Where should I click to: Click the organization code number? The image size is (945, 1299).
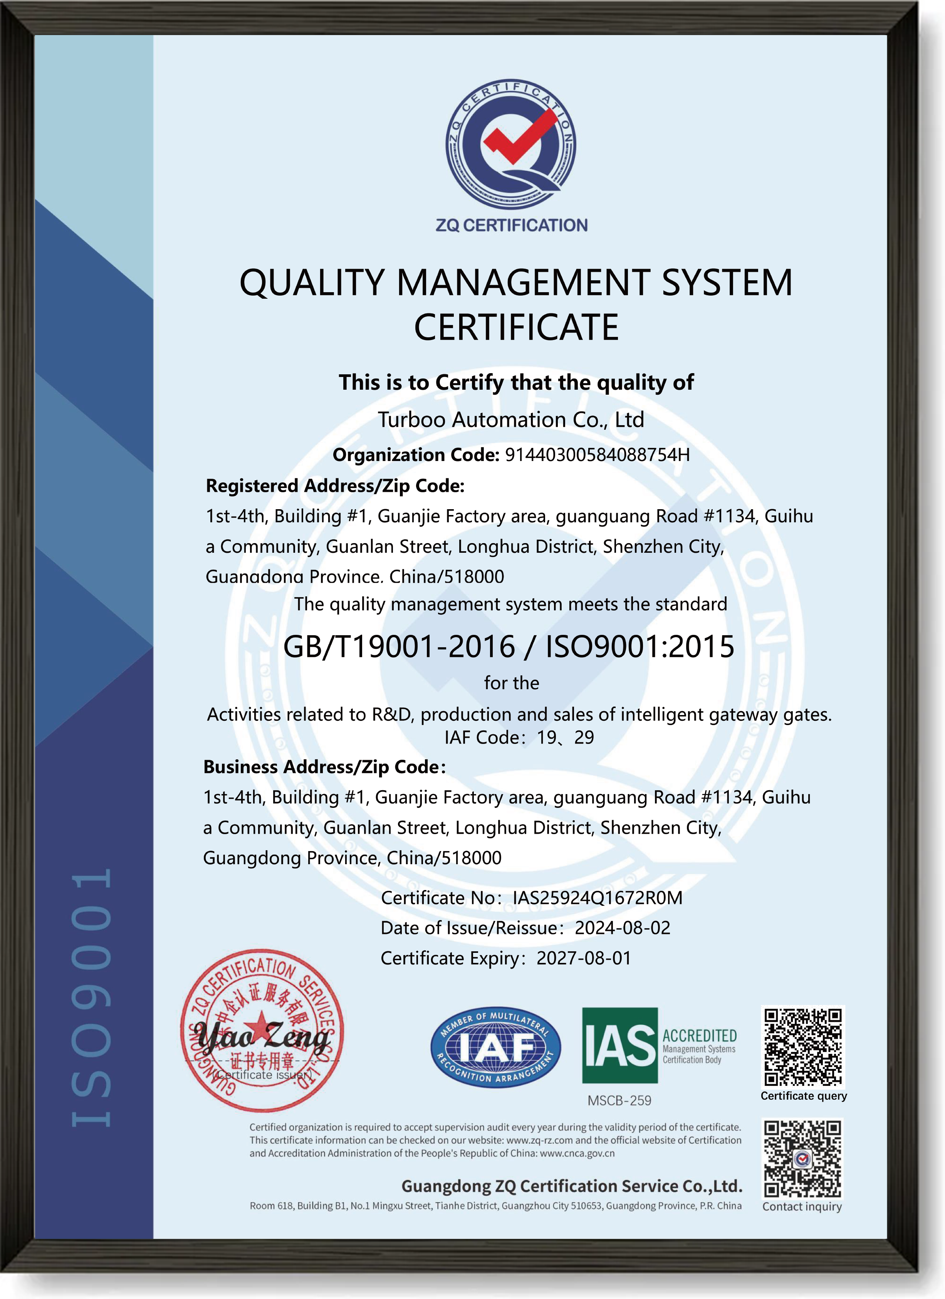[x=597, y=455]
